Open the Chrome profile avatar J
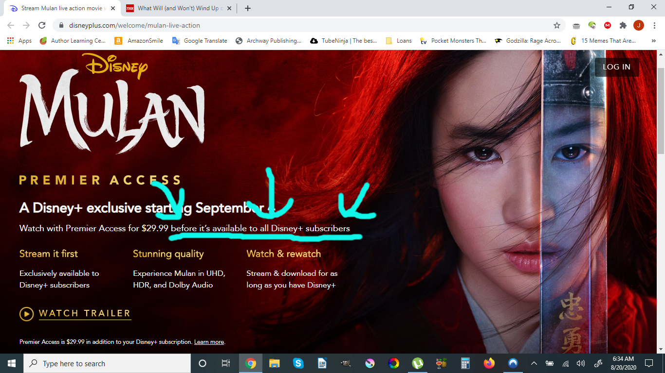 (x=638, y=25)
